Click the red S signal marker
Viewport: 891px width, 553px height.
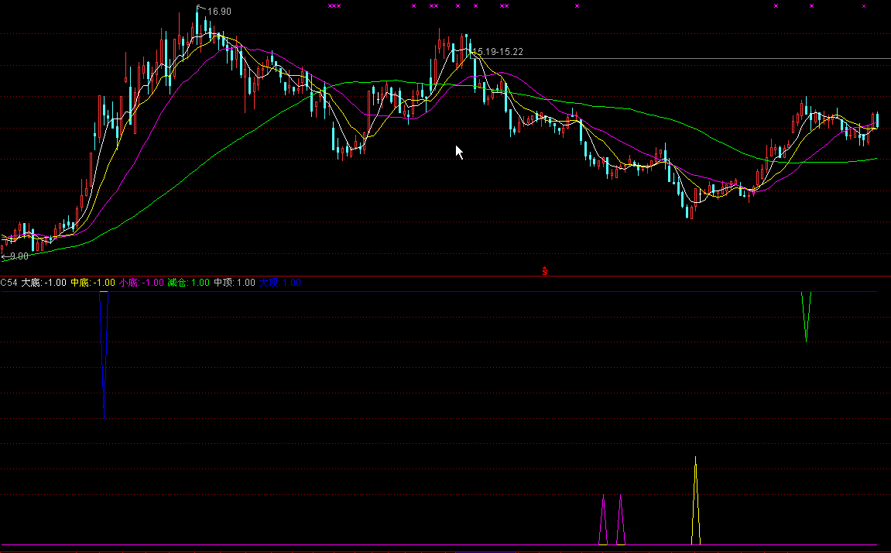(544, 271)
